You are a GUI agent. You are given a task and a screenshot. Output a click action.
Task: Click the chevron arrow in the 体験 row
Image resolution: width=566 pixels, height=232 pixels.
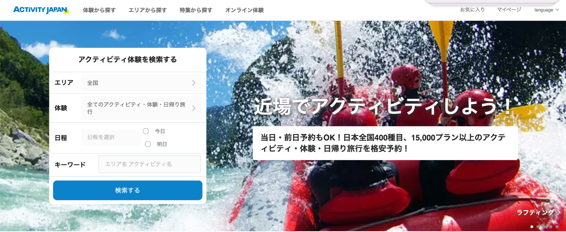click(x=194, y=108)
